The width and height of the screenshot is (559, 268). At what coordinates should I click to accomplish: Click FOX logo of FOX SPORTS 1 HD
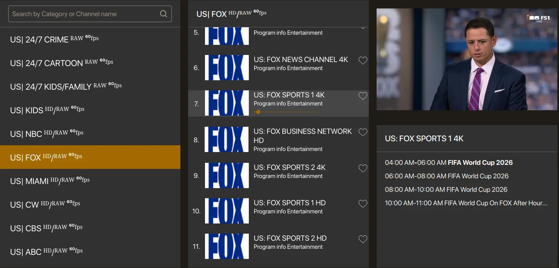[227, 211]
